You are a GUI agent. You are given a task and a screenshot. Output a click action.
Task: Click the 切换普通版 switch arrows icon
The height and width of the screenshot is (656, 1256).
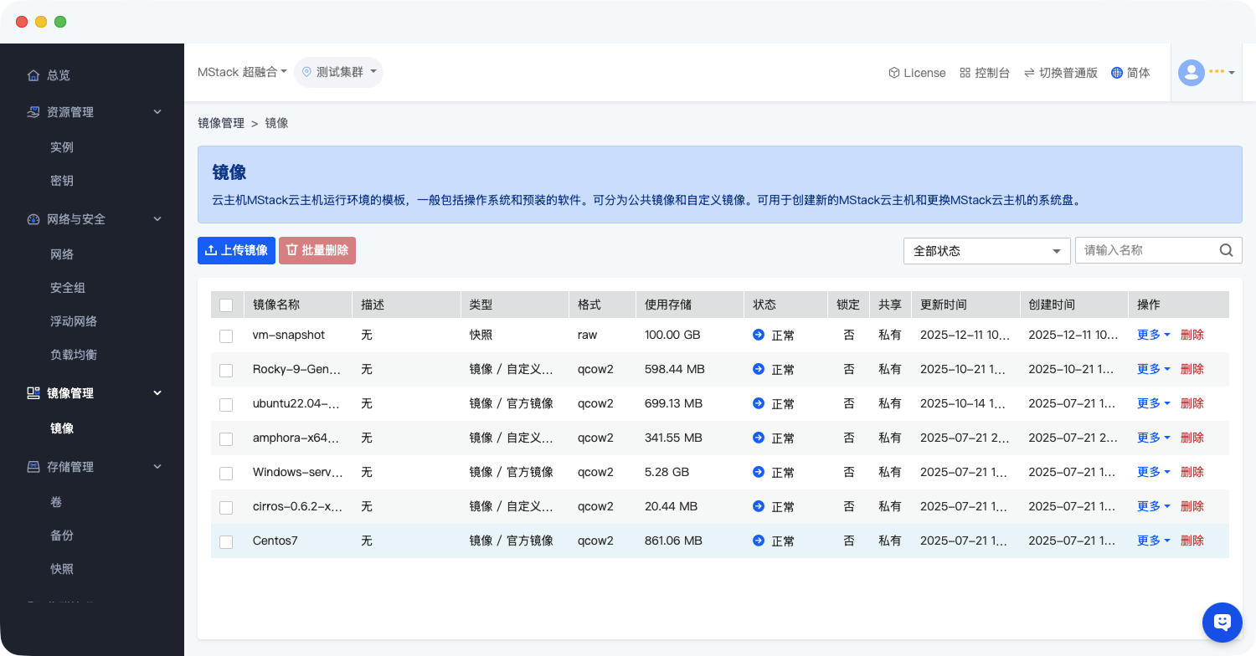[1029, 73]
